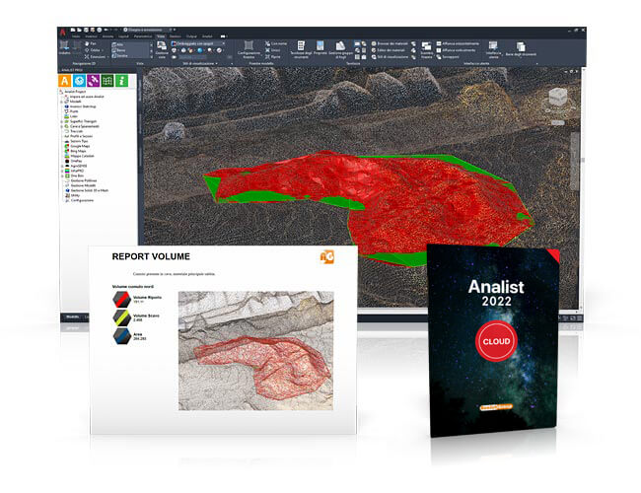Click the Area blue hexagon swatch
This screenshot has height=493, width=641.
coord(121,336)
